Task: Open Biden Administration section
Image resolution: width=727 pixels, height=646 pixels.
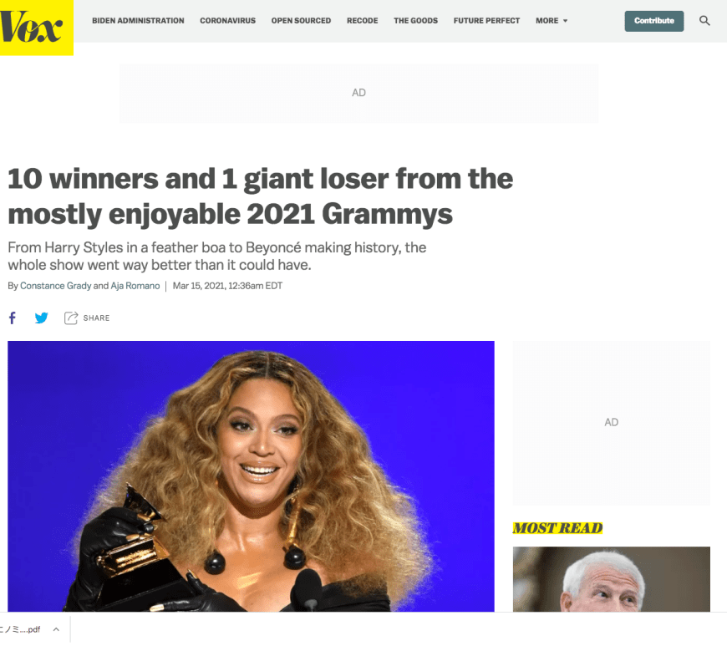Action: click(138, 21)
